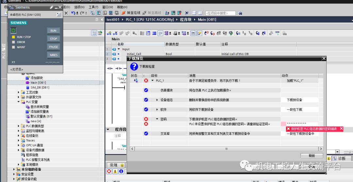Insert a normally open contact from favorites

(x=109, y=68)
